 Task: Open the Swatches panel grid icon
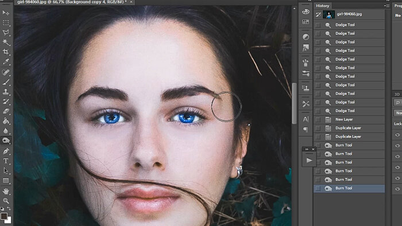pos(306,22)
